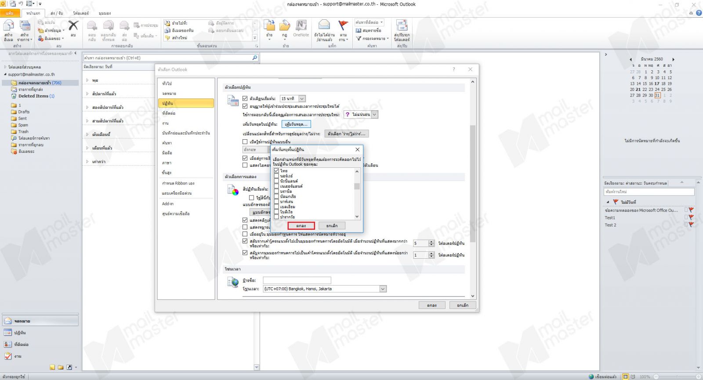Open the แฟ้ม (File) tab
The image size is (703, 380).
click(10, 13)
